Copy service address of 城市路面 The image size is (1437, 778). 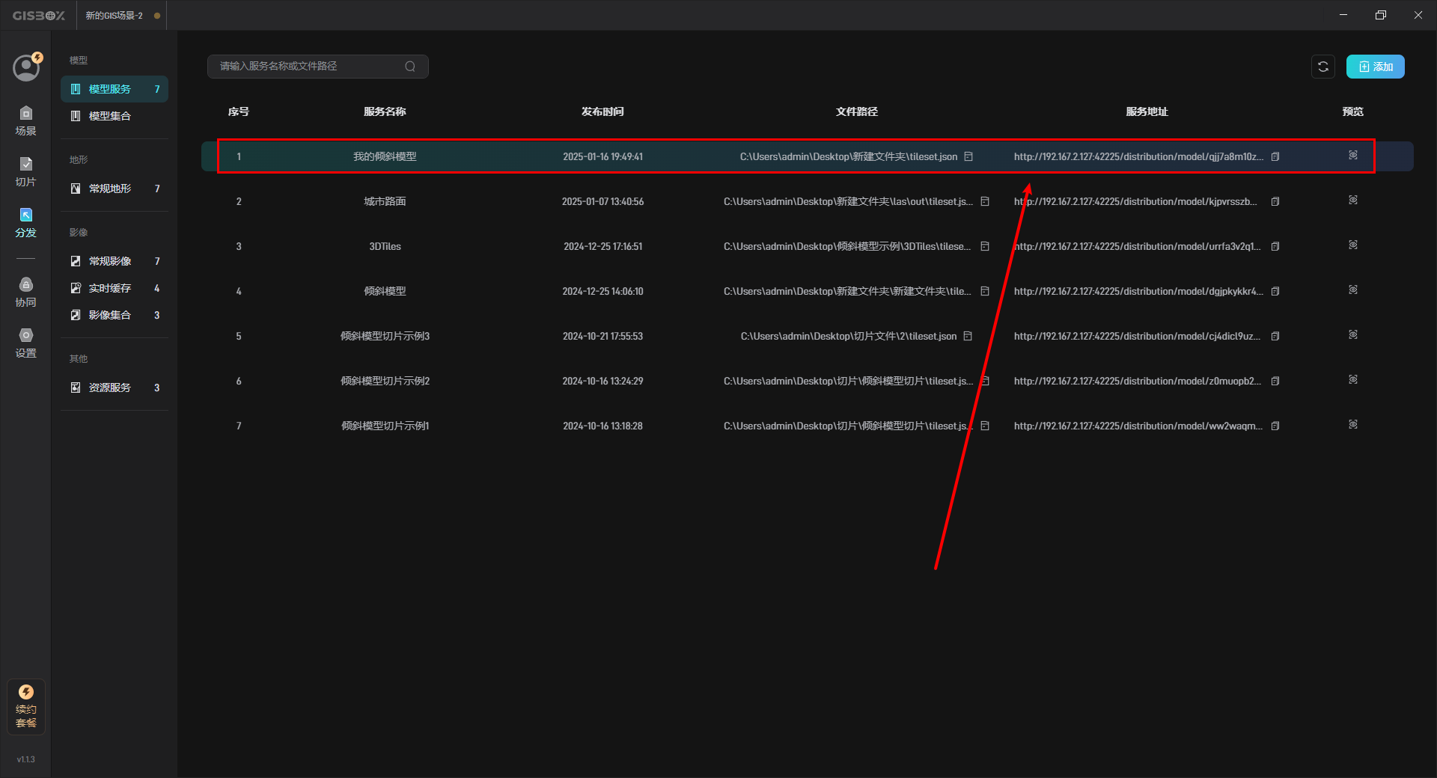[x=1275, y=201]
